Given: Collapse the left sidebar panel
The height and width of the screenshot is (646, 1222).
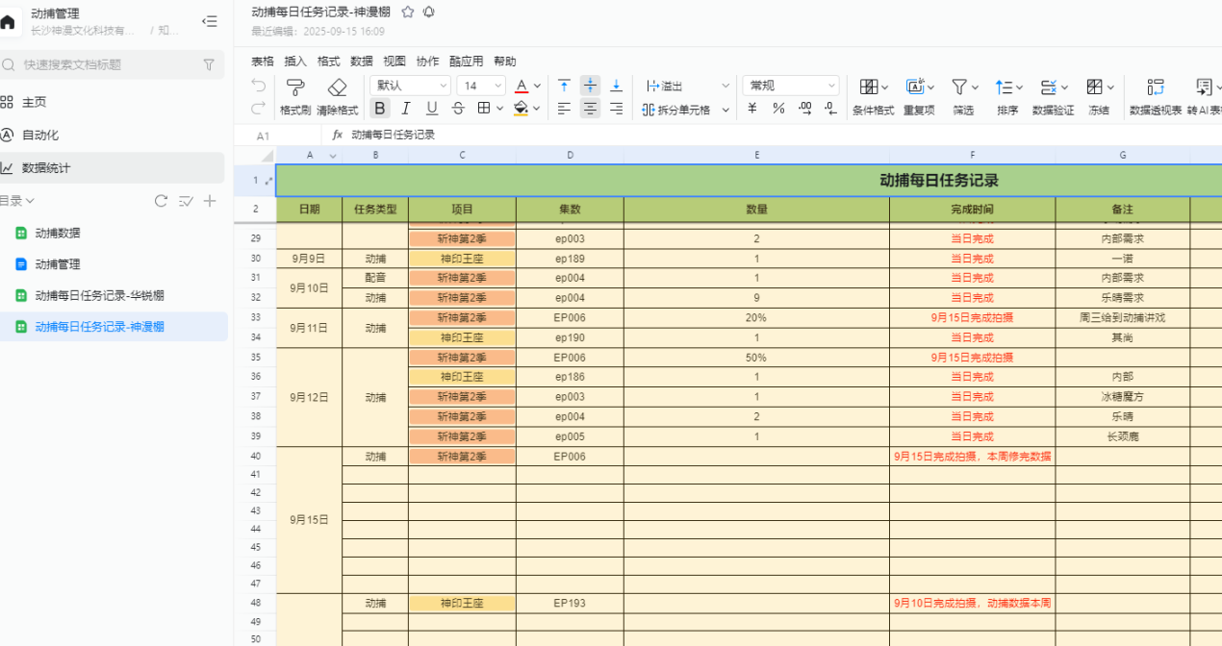Looking at the screenshot, I should [x=209, y=21].
